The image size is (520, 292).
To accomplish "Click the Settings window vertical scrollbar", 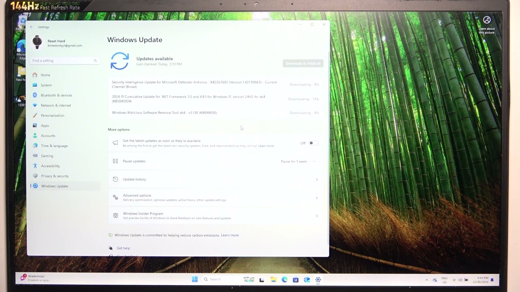I will [328, 148].
